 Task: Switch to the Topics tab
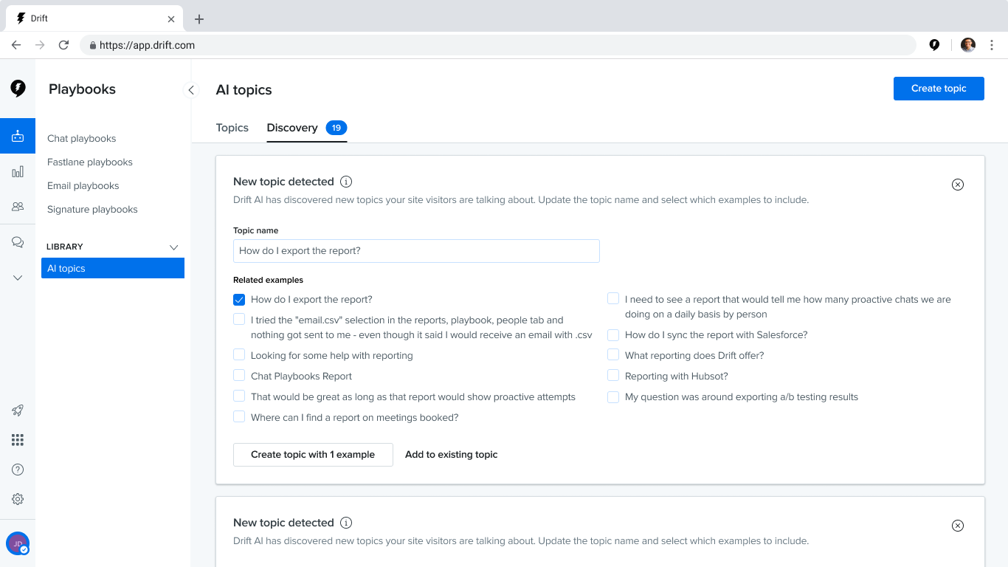click(232, 128)
